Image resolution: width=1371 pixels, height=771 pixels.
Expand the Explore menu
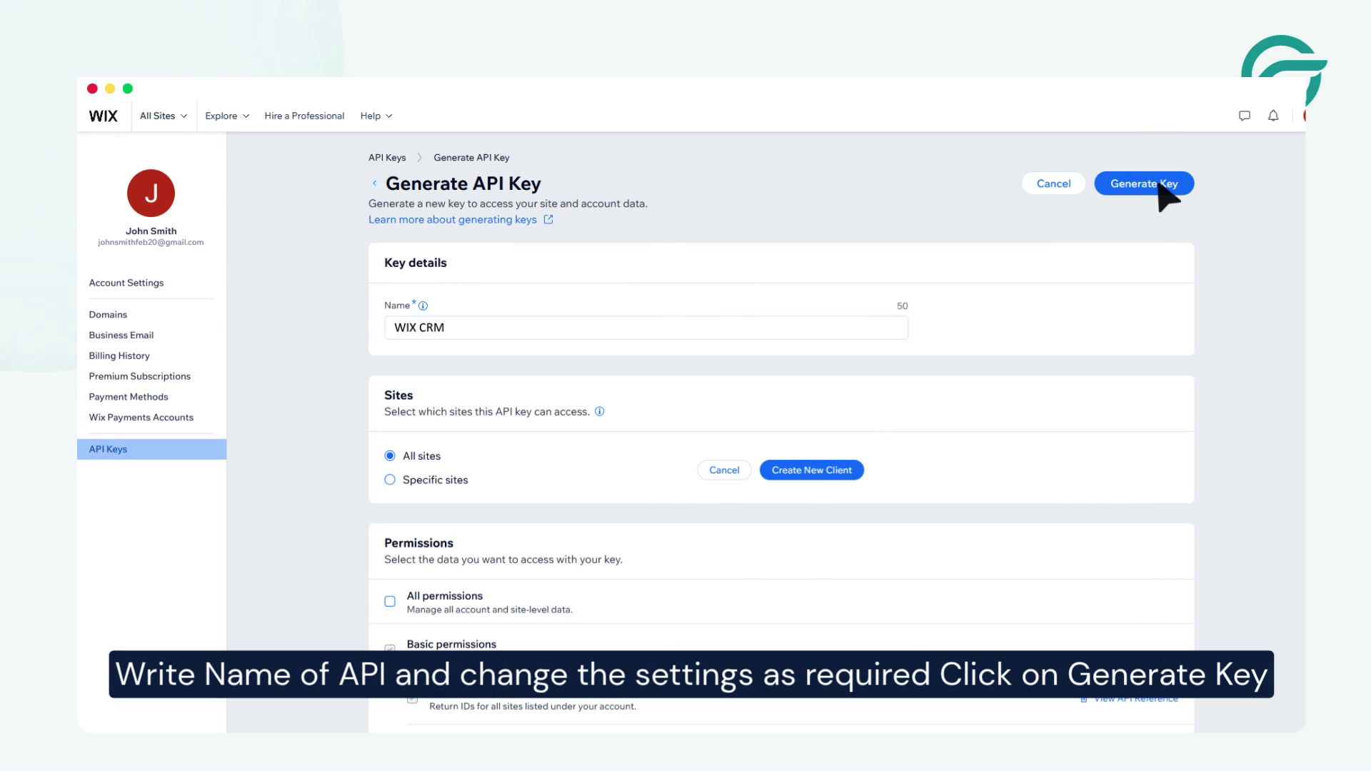(x=227, y=116)
